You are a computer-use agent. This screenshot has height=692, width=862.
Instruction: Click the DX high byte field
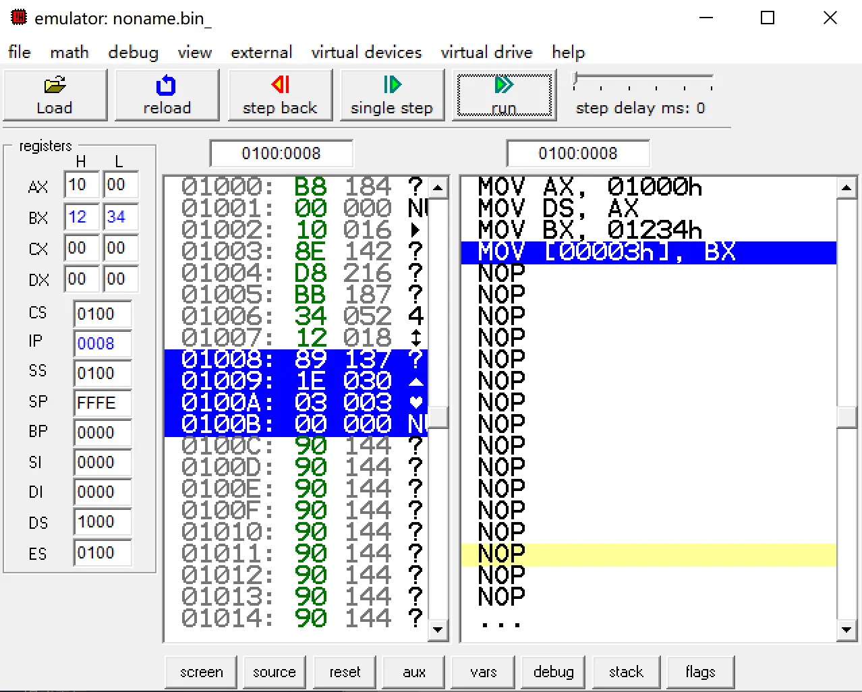click(x=82, y=279)
